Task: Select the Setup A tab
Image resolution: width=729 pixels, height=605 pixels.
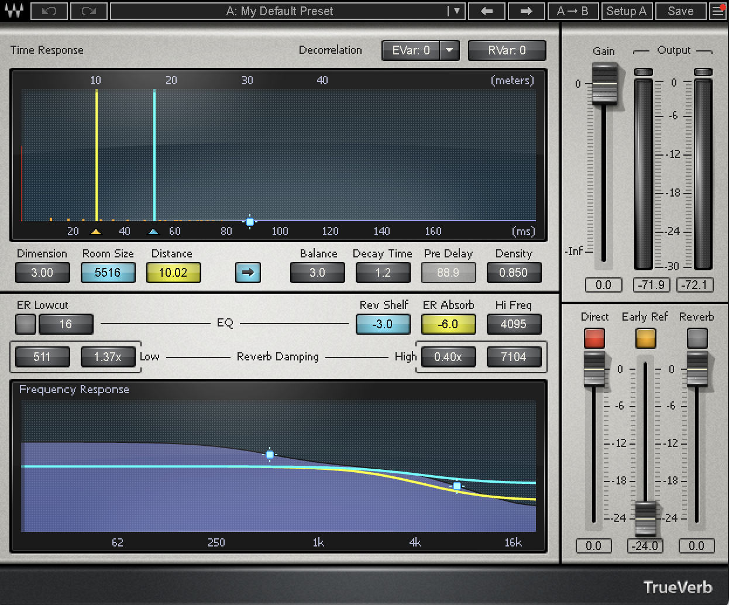Action: pos(627,11)
